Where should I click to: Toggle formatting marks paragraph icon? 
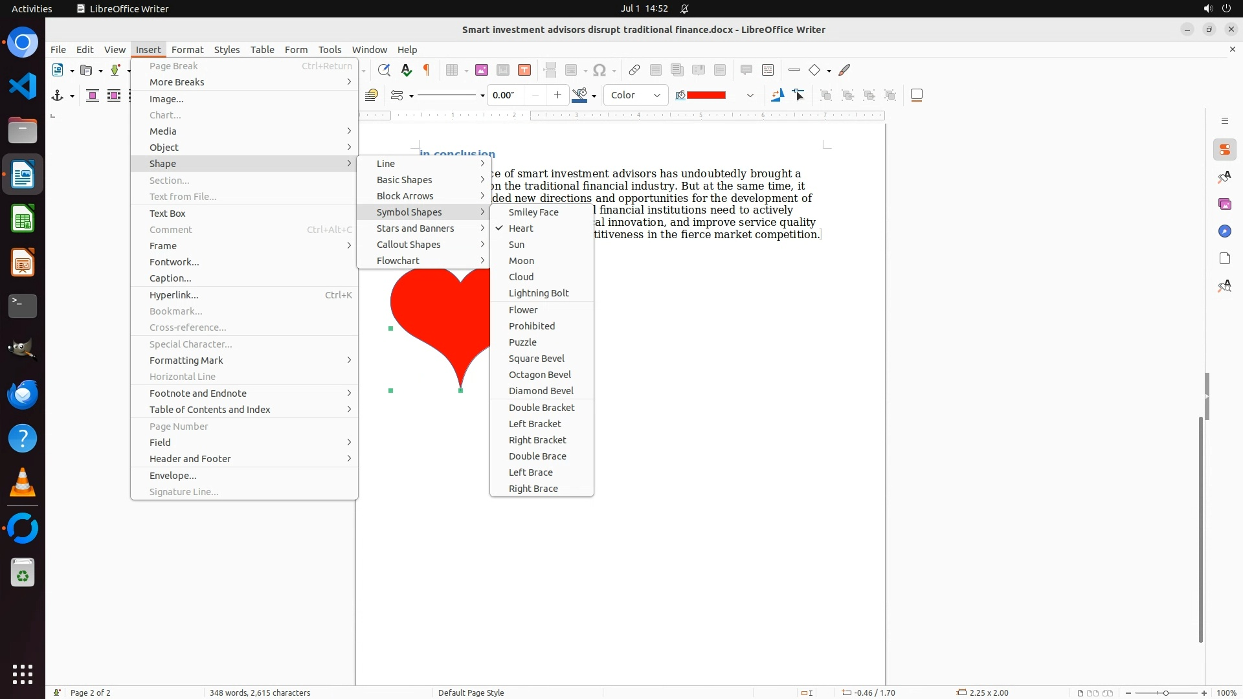(x=427, y=70)
